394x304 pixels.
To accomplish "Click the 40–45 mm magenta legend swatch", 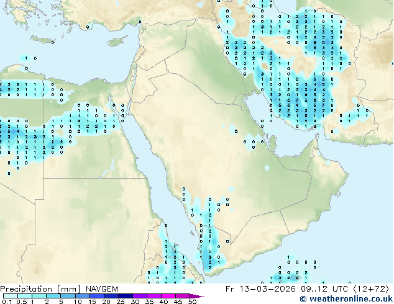I will pos(168,296).
